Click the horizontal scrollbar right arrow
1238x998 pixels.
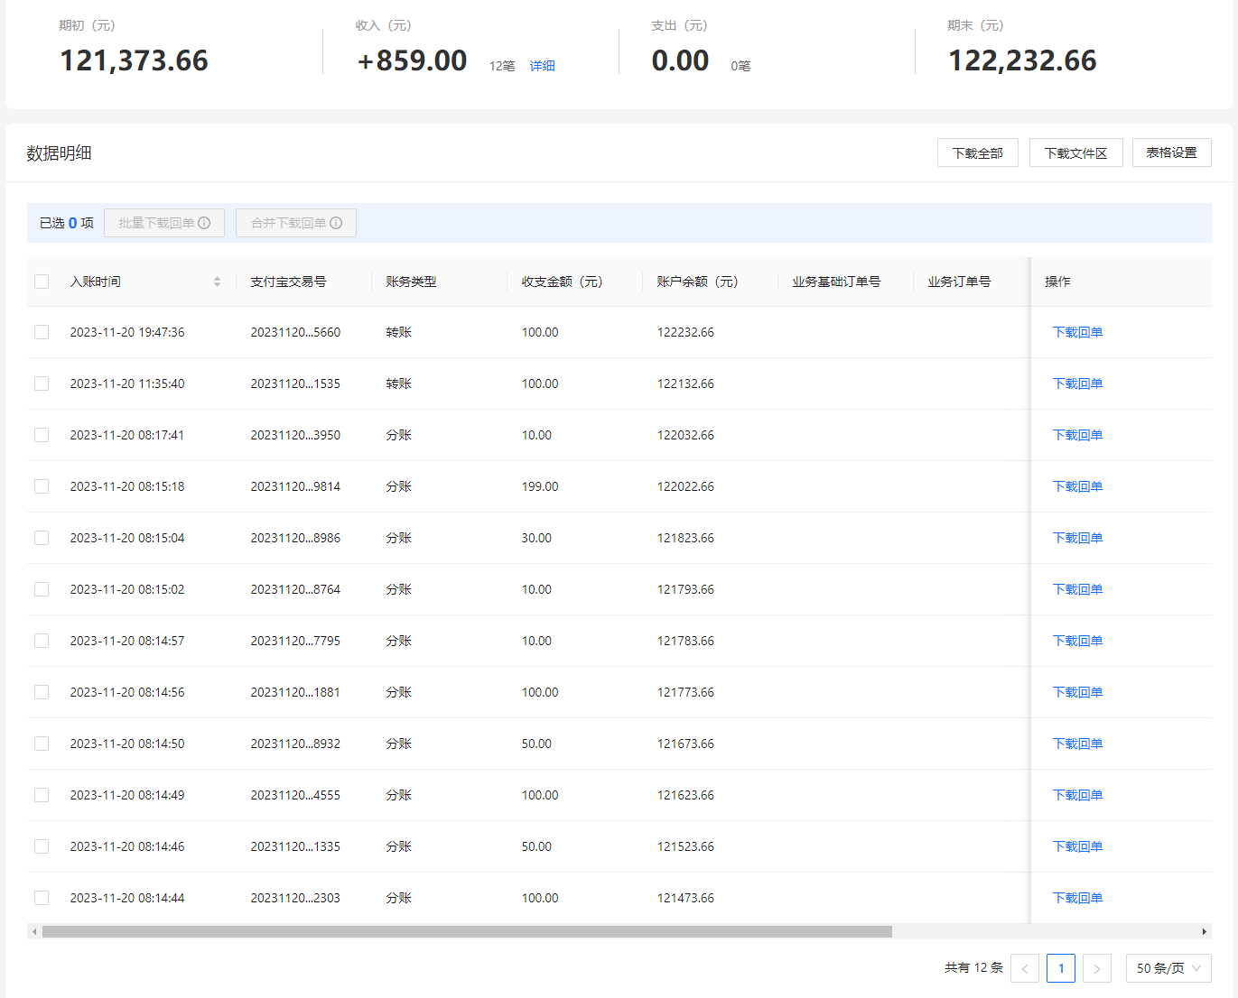1205,931
